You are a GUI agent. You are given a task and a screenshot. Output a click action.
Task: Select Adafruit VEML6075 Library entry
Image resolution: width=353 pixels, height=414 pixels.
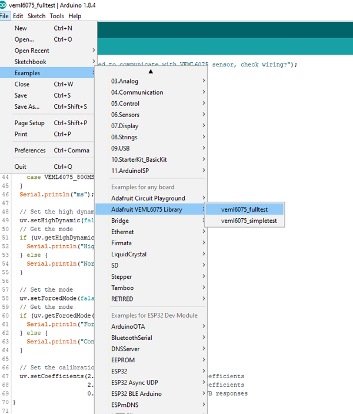click(151, 209)
